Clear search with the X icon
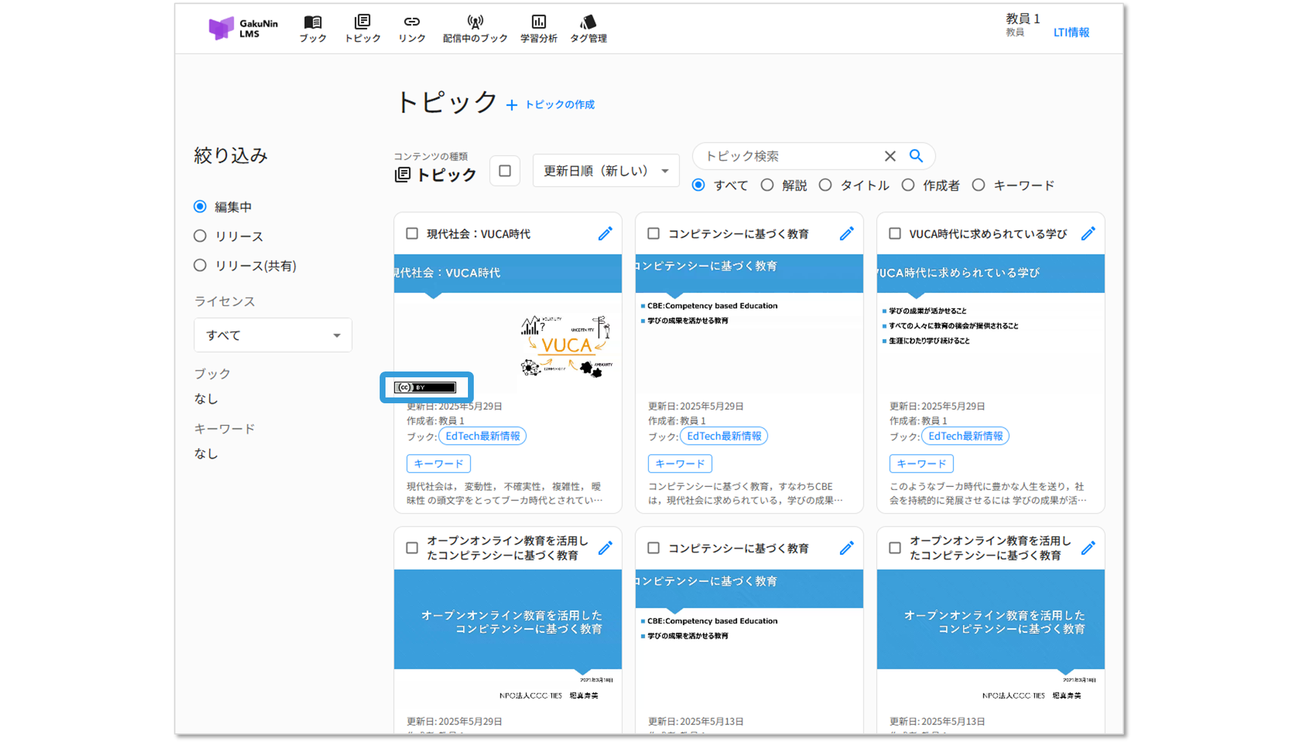Image resolution: width=1298 pixels, height=743 pixels. coord(890,156)
